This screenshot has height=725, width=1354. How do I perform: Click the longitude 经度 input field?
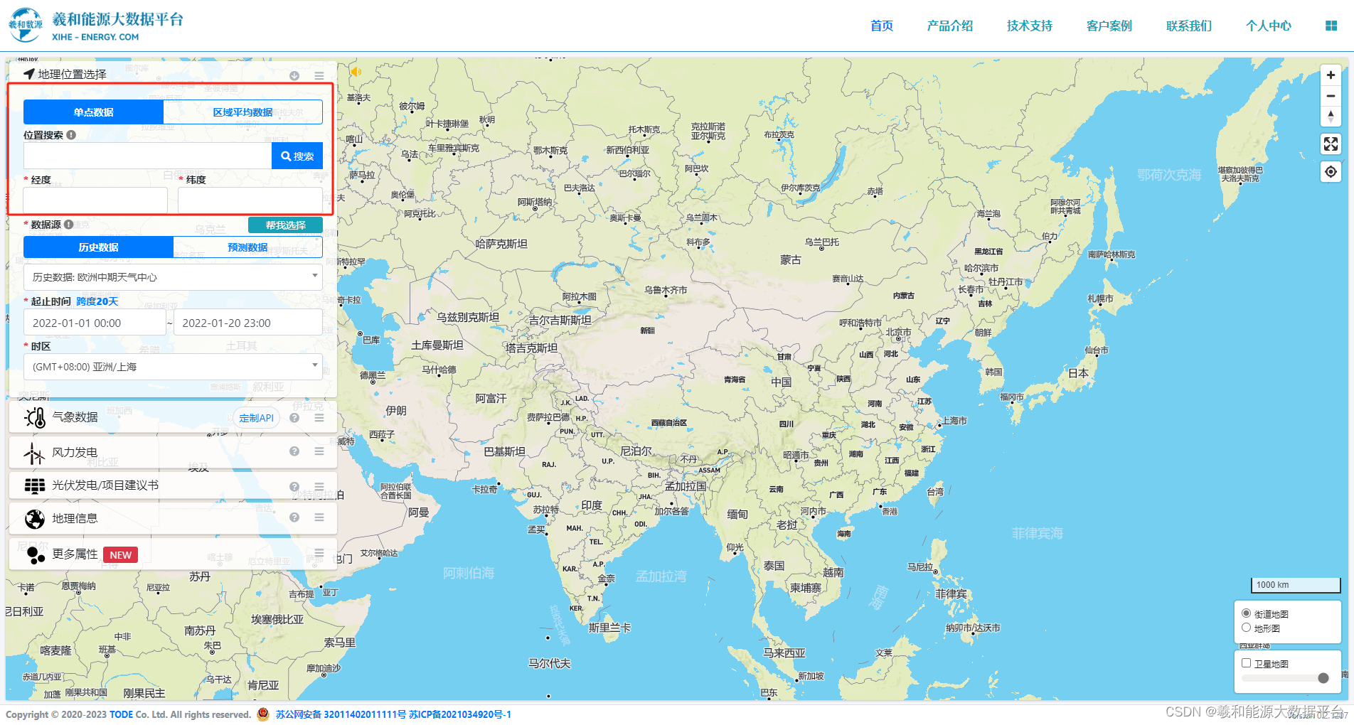click(x=95, y=200)
